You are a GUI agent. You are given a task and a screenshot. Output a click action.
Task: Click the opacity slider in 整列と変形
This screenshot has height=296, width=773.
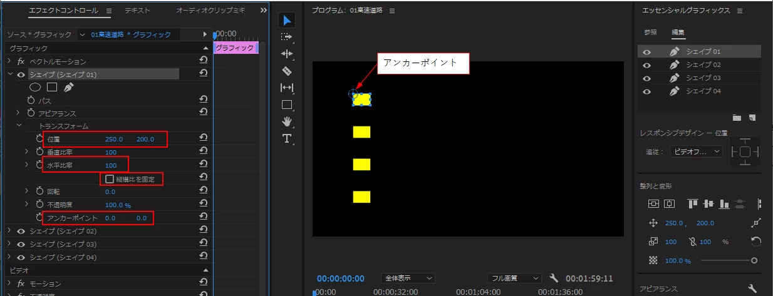(727, 260)
